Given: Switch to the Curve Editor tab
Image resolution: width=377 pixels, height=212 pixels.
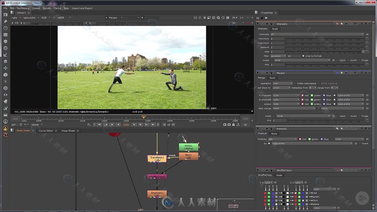Looking at the screenshot, I should (46, 131).
